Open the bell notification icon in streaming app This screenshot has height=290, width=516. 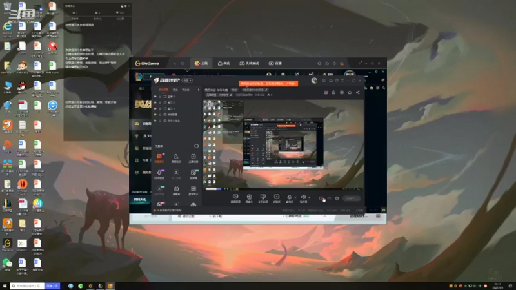point(350,92)
